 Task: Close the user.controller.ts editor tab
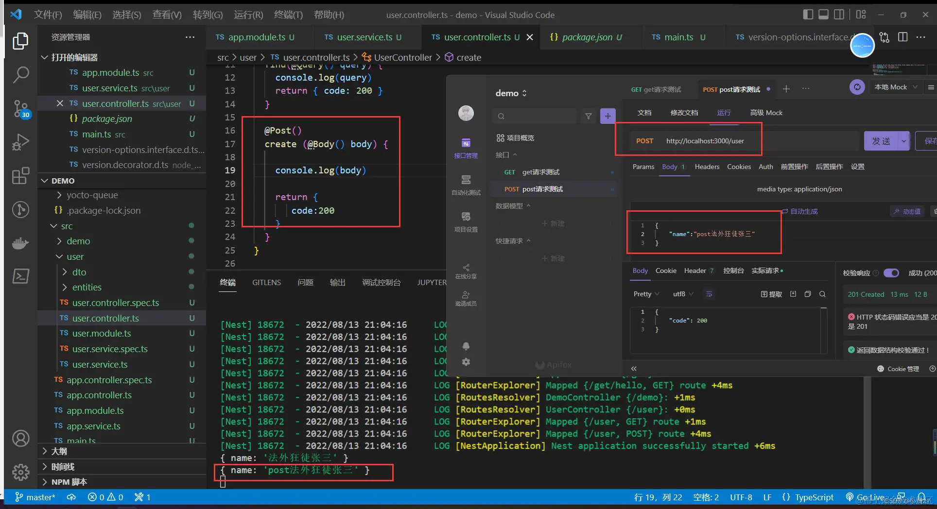point(530,37)
